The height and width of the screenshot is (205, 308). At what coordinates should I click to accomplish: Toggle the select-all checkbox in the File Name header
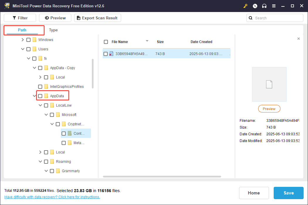tap(106, 42)
